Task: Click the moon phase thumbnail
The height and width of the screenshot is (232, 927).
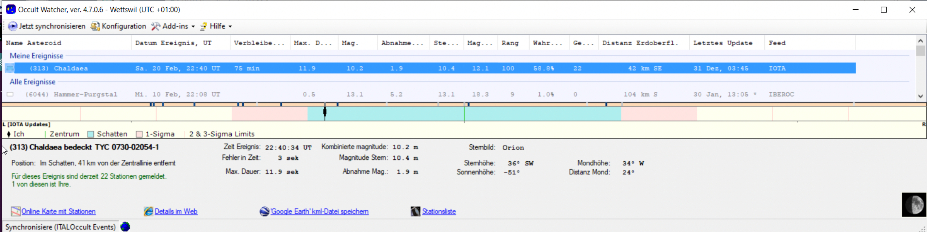Action: click(x=914, y=205)
